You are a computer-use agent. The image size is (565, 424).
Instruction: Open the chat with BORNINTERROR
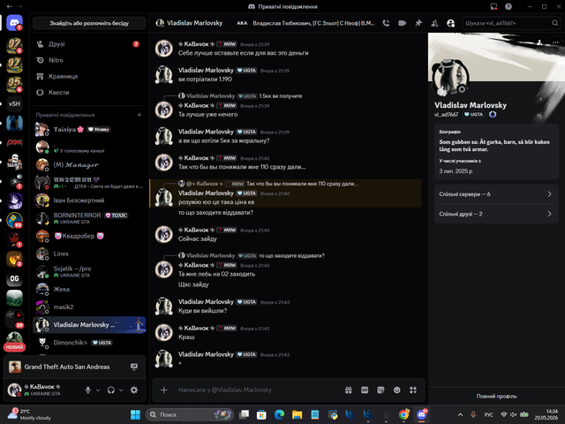[x=89, y=218]
